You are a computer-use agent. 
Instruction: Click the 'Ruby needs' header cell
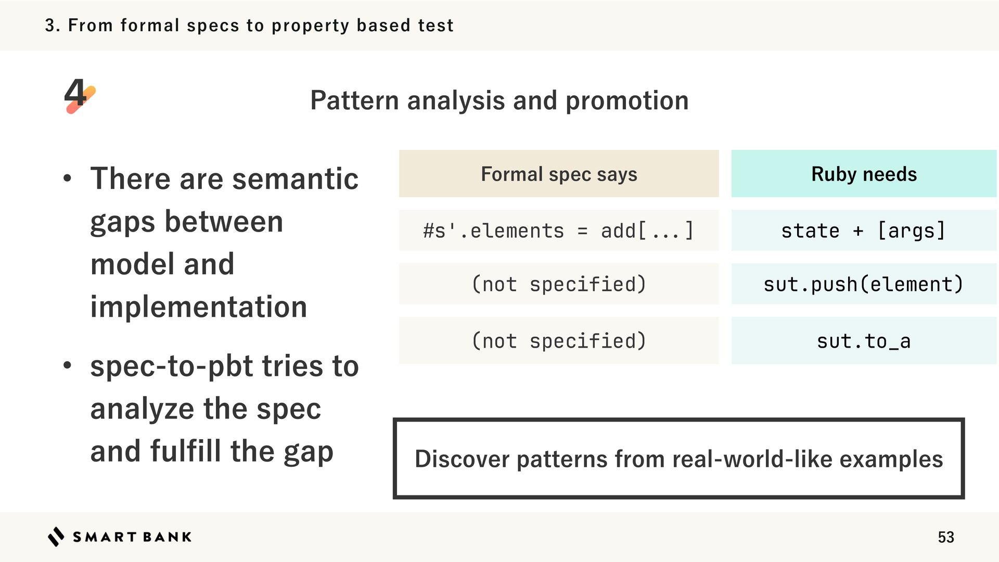864,174
